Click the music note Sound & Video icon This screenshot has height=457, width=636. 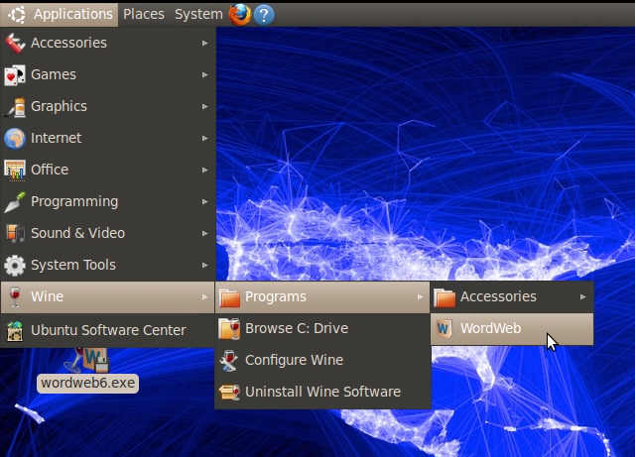[15, 234]
